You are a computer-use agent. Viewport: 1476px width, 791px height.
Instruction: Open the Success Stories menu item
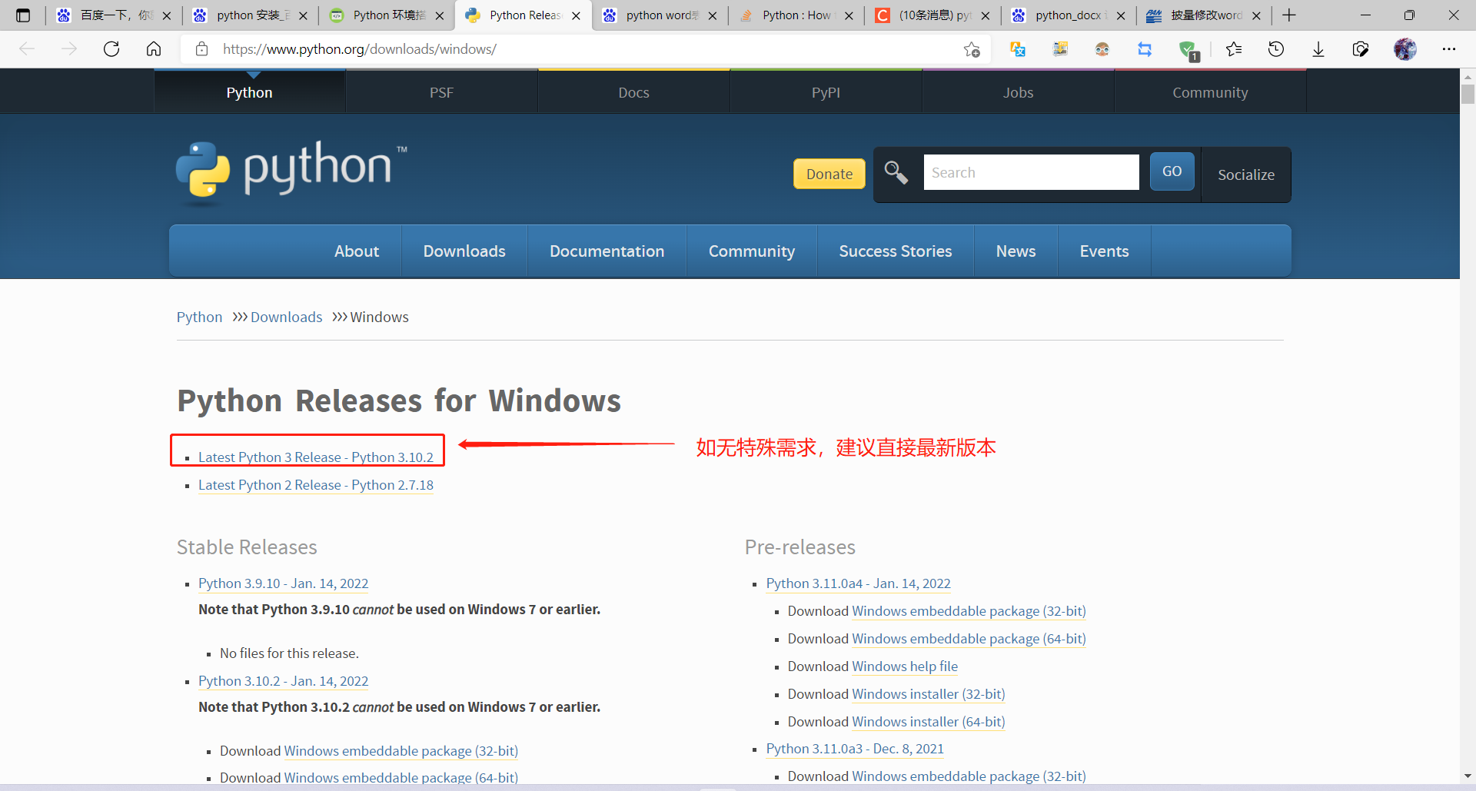tap(896, 251)
